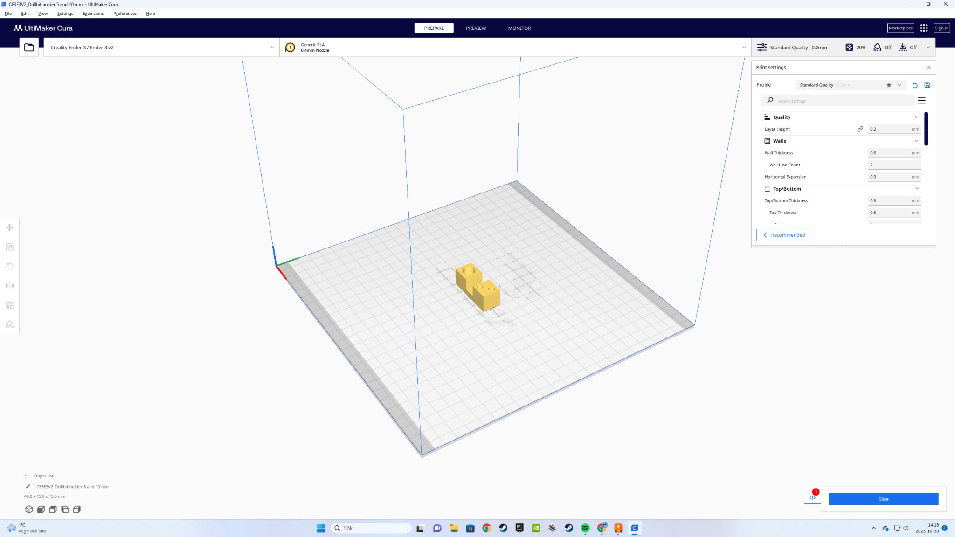The image size is (955, 537).
Task: Click the Recommended button
Action: (783, 235)
